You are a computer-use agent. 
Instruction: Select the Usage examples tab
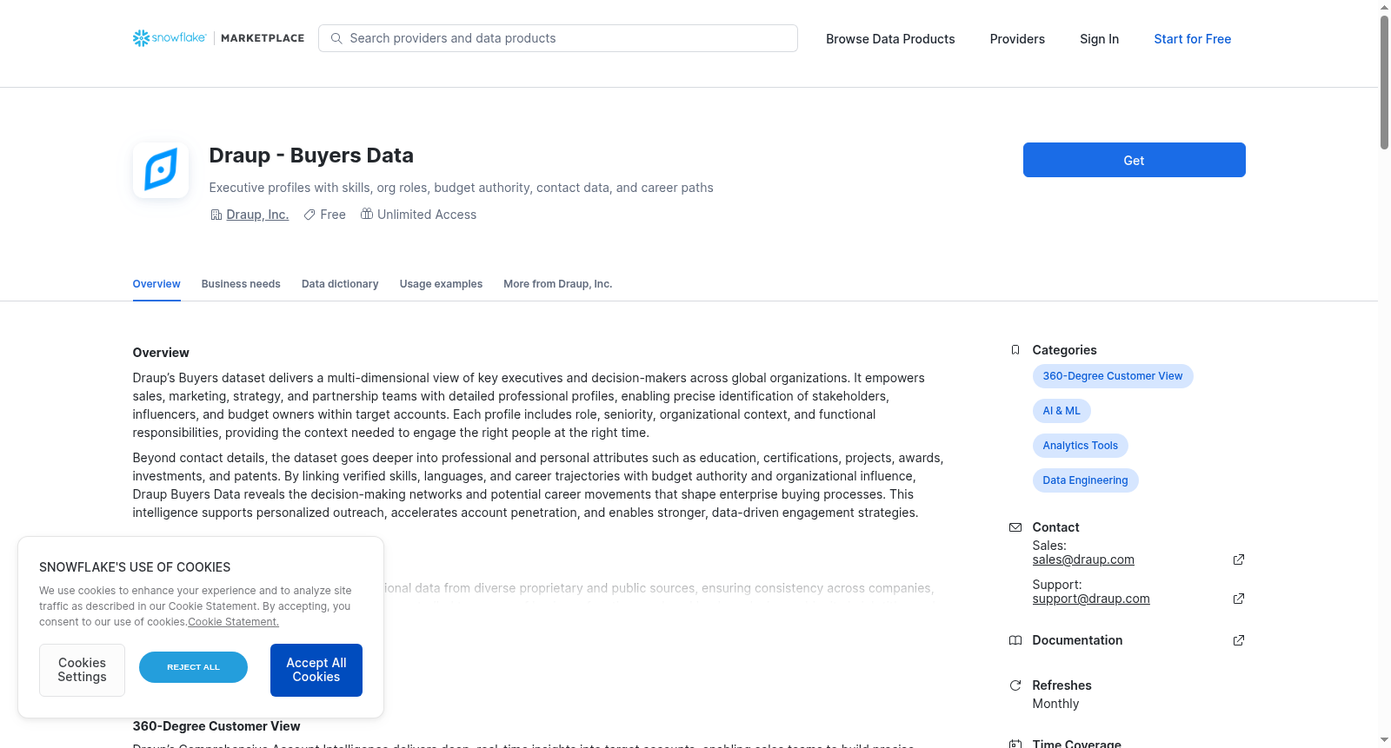tap(441, 284)
